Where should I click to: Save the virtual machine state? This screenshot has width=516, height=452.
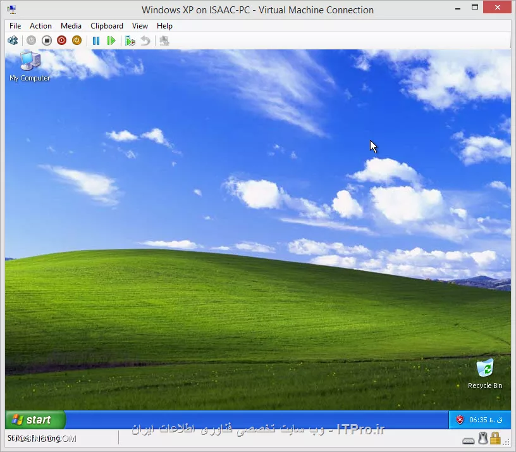coord(77,41)
